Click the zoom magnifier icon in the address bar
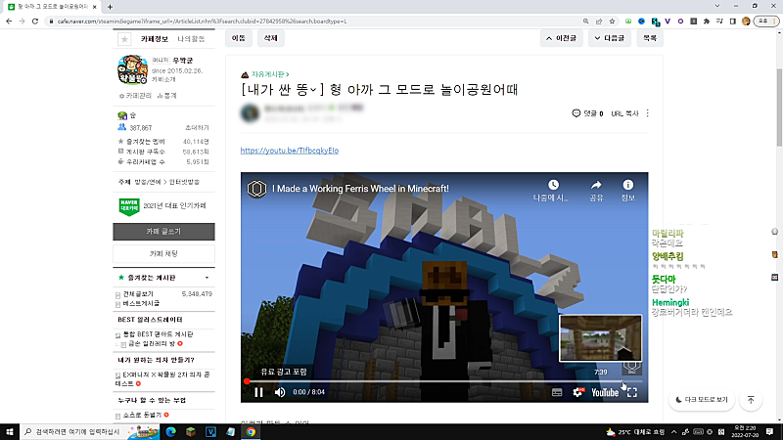The image size is (783, 440). 585,22
